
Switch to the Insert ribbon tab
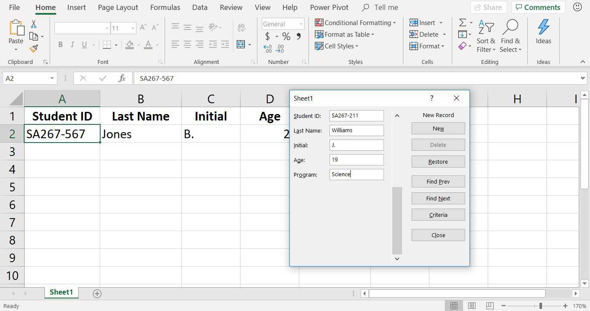76,7
